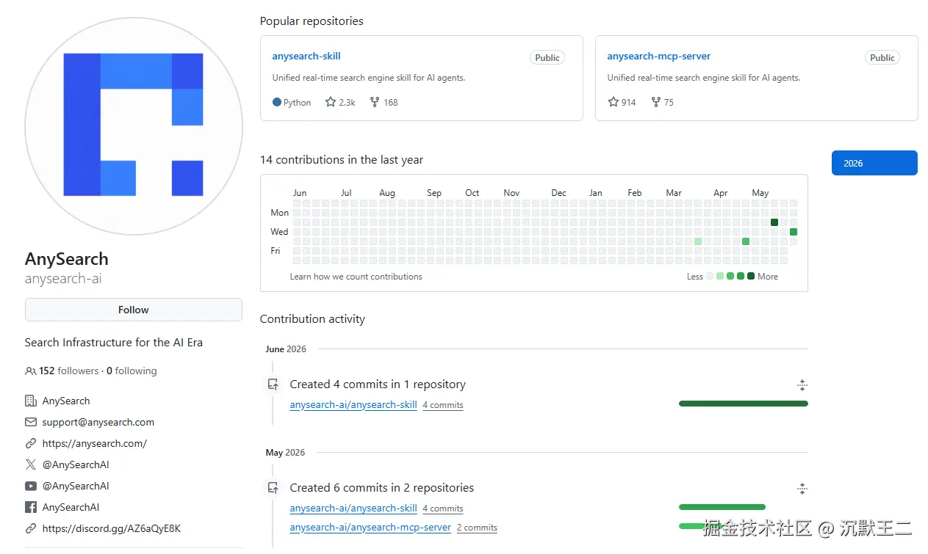928x554 pixels.
Task: Click the "Created 4 commits in 1 repository" text
Action: 378,384
